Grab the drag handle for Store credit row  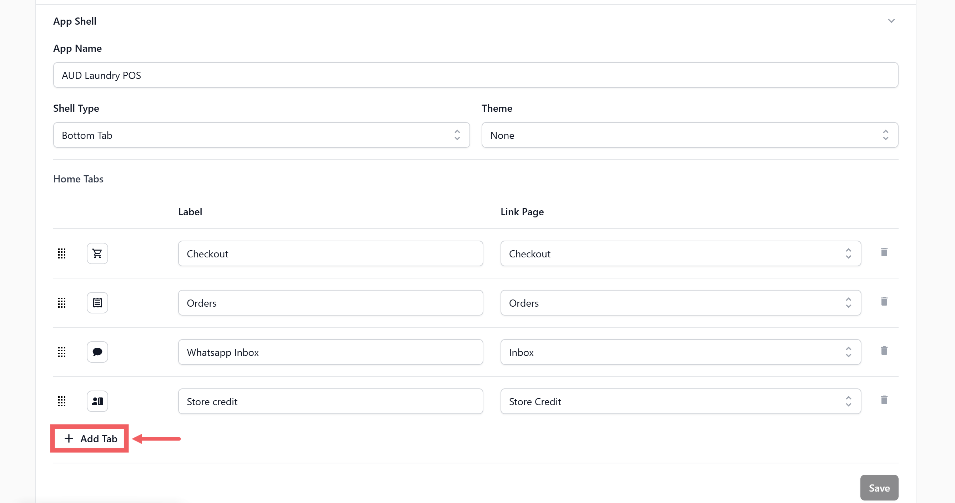click(62, 401)
